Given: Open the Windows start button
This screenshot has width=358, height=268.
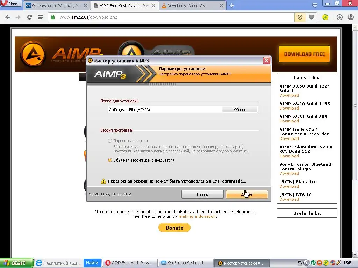Looking at the screenshot, I should [x=17, y=263].
